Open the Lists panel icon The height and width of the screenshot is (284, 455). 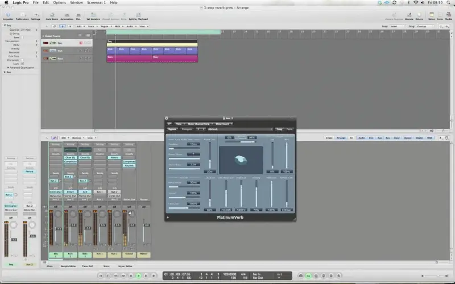pos(440,16)
